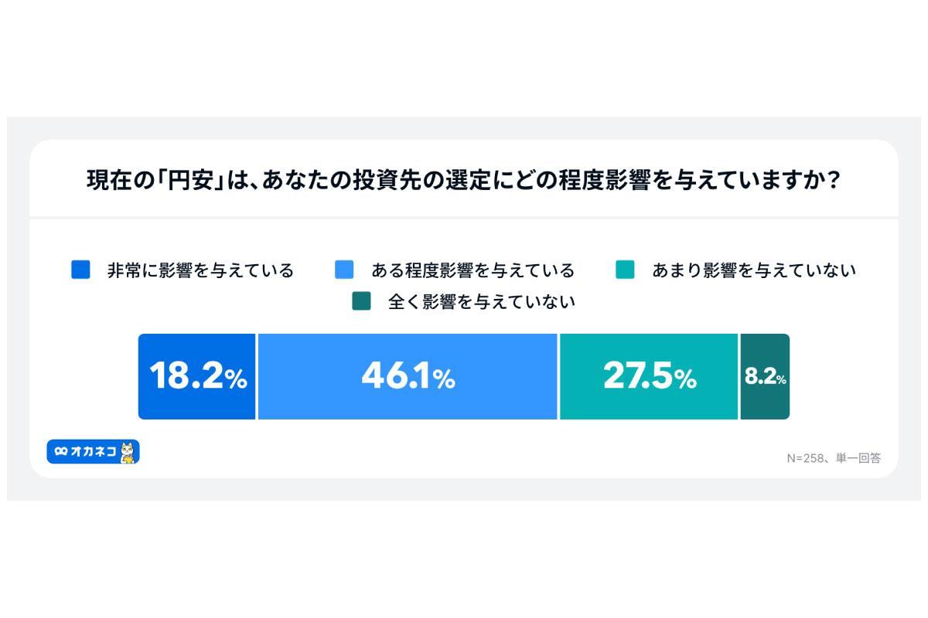Select the ある程度影響を与えている legend text
Image resolution: width=928 pixels, height=618 pixels.
(x=473, y=270)
